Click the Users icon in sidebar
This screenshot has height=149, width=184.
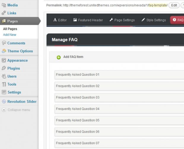4,76
